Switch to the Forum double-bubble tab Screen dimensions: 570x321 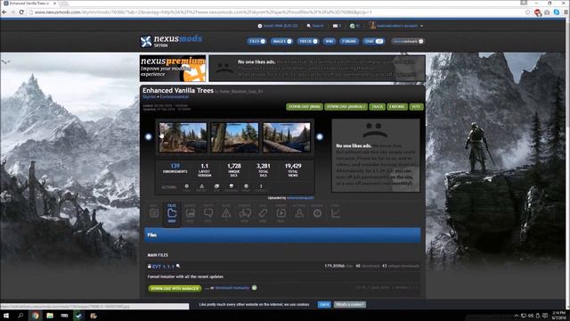coord(245,212)
